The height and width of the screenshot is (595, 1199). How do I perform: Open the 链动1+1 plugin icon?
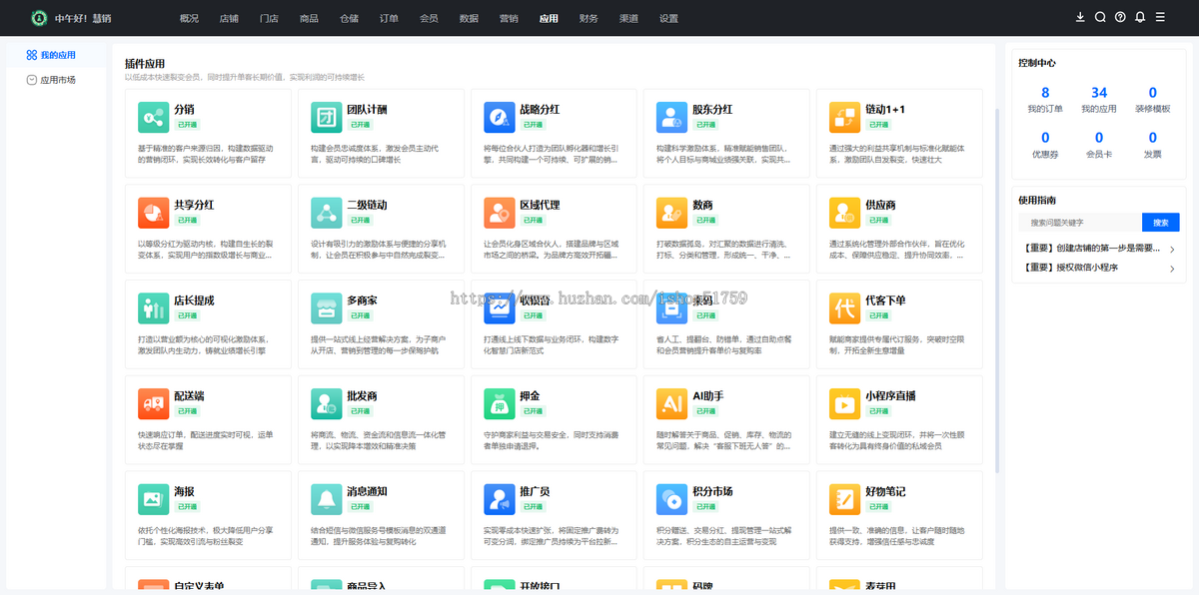(x=844, y=117)
